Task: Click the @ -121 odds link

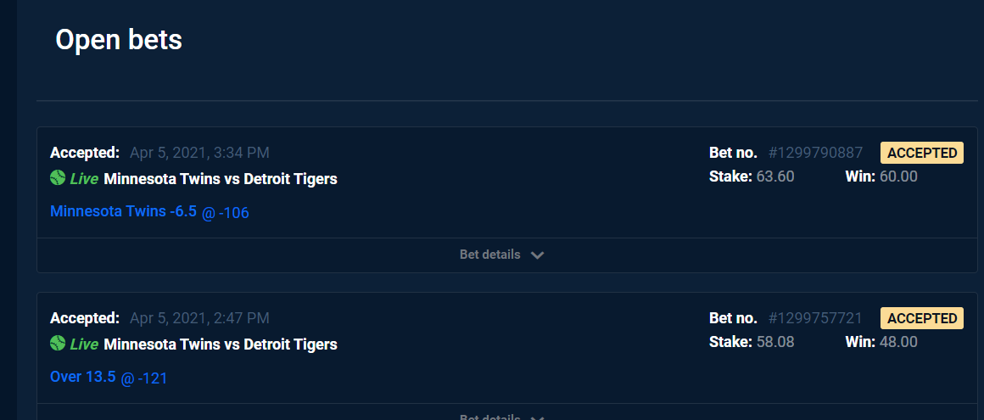Action: click(x=143, y=378)
